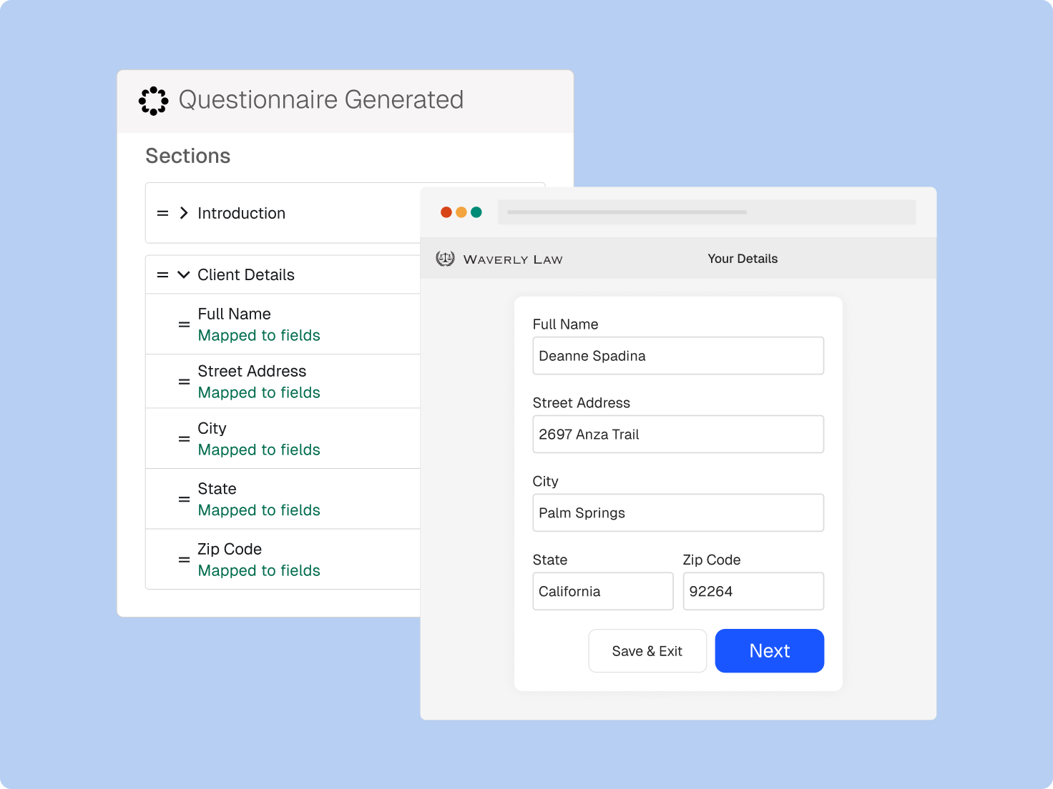The height and width of the screenshot is (789, 1053).
Task: Select the Introduction section row
Action: (283, 213)
